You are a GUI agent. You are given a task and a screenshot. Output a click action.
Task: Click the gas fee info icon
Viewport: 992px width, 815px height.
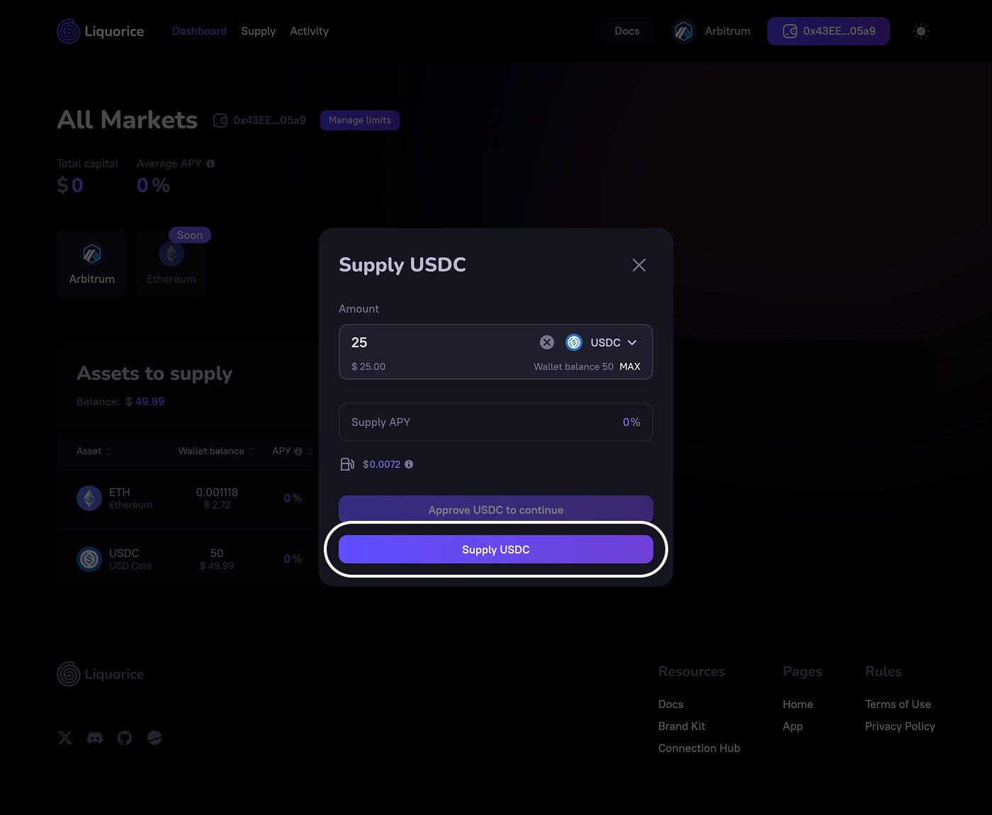pyautogui.click(x=409, y=464)
